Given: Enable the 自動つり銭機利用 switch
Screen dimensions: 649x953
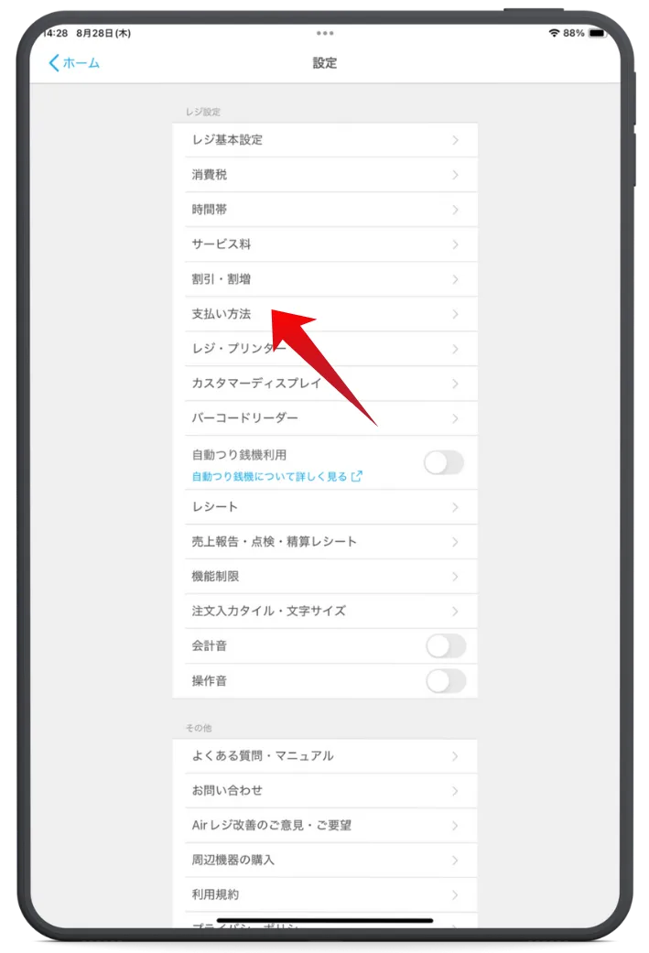Looking at the screenshot, I should 444,463.
